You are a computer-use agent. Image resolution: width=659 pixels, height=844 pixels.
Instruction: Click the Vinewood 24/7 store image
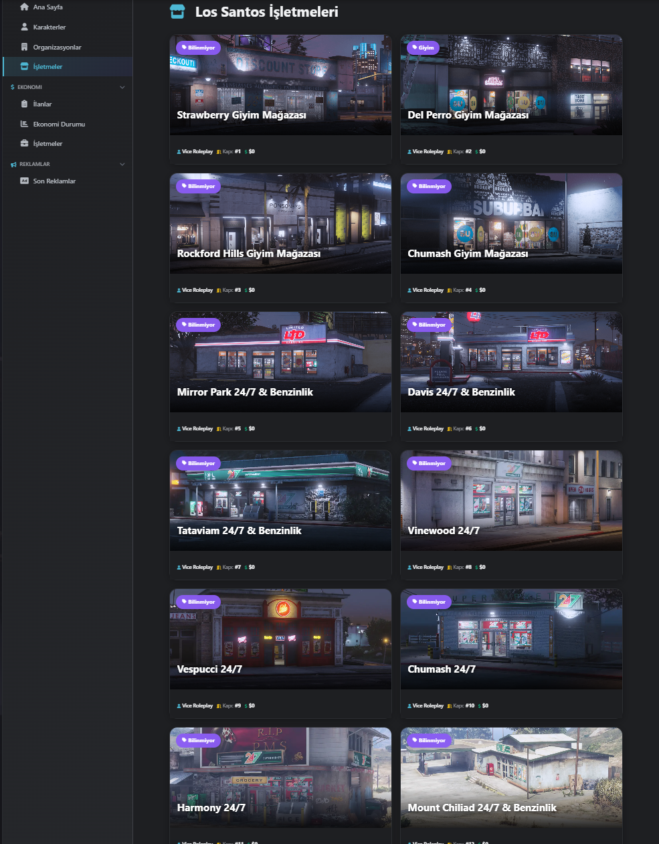tap(511, 501)
